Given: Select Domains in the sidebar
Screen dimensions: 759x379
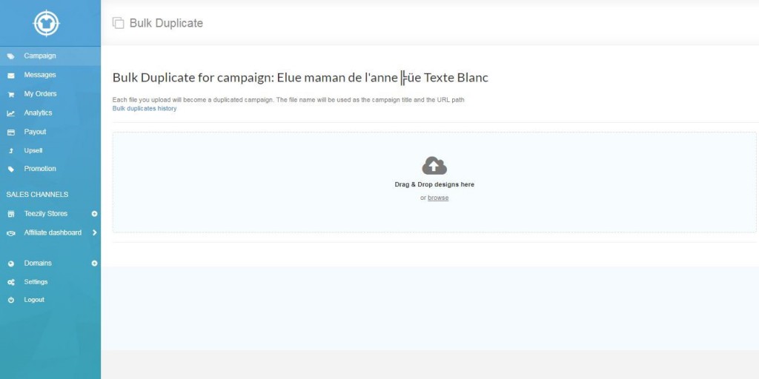Looking at the screenshot, I should coord(38,264).
